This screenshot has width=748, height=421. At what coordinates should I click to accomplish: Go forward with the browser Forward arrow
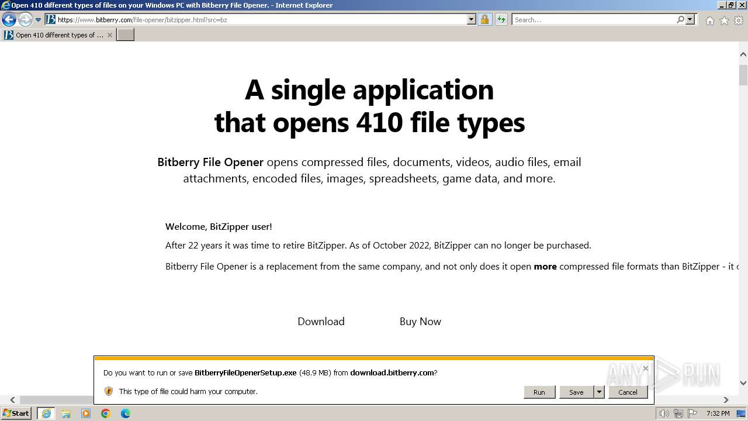pos(25,19)
